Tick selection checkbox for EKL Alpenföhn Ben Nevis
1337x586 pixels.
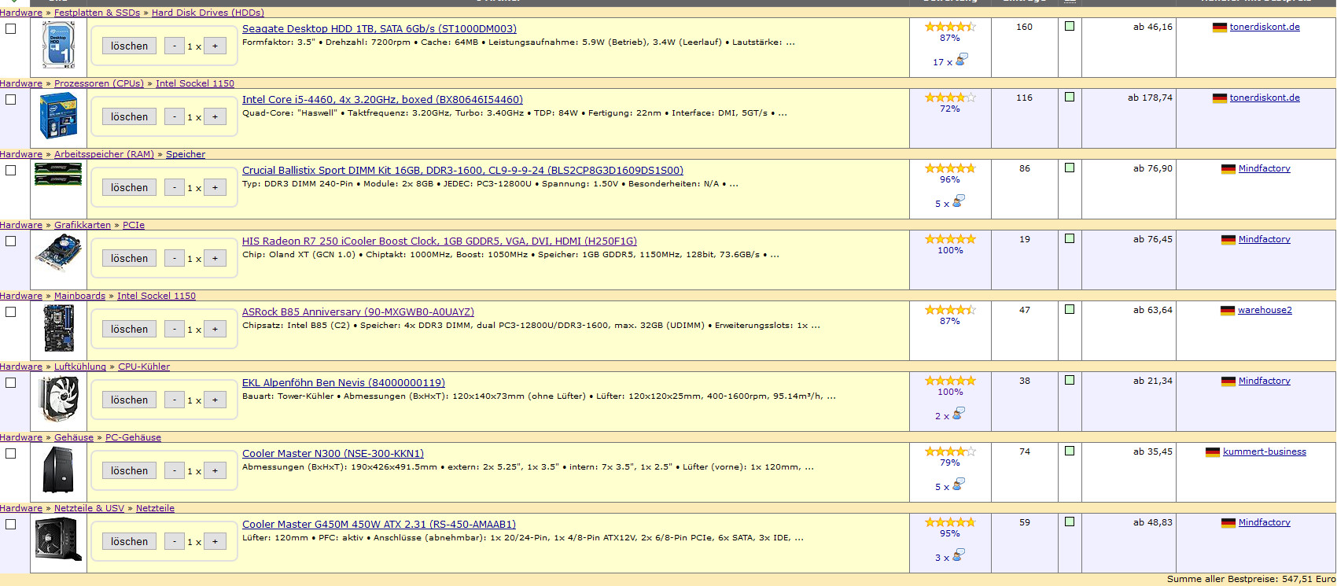[10, 382]
